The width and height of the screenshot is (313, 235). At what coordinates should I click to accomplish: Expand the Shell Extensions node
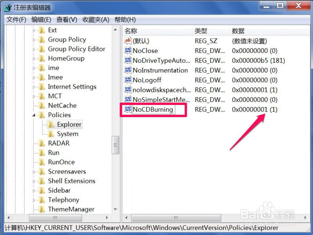click(34, 181)
